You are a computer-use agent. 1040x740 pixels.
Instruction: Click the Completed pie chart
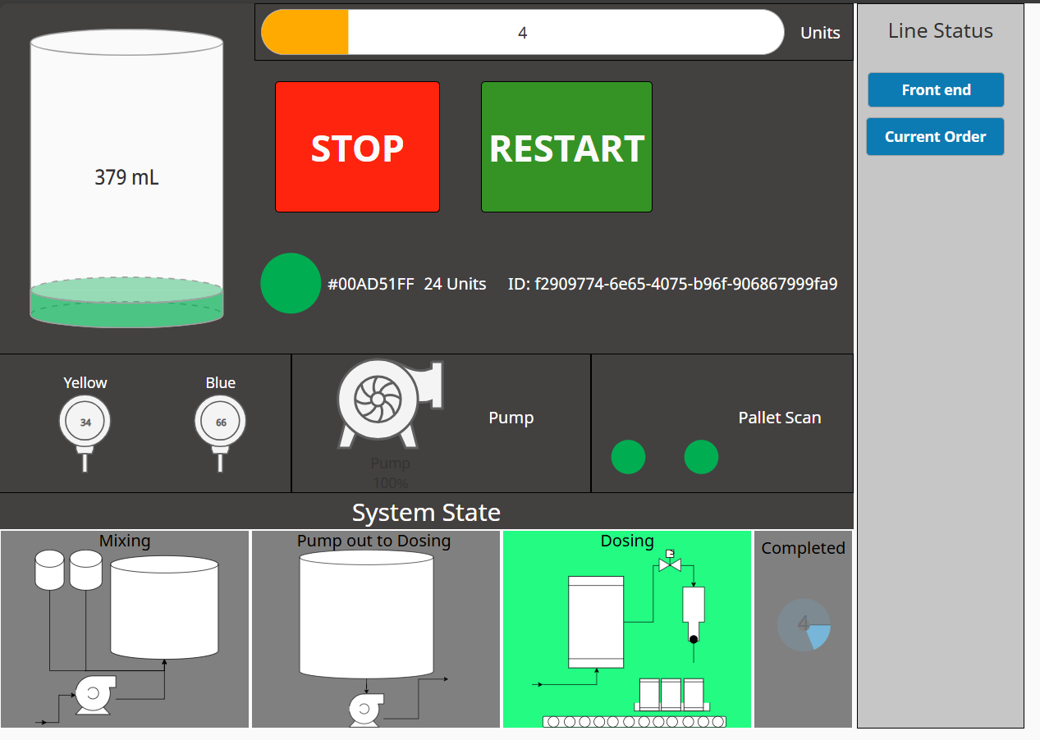pos(804,625)
